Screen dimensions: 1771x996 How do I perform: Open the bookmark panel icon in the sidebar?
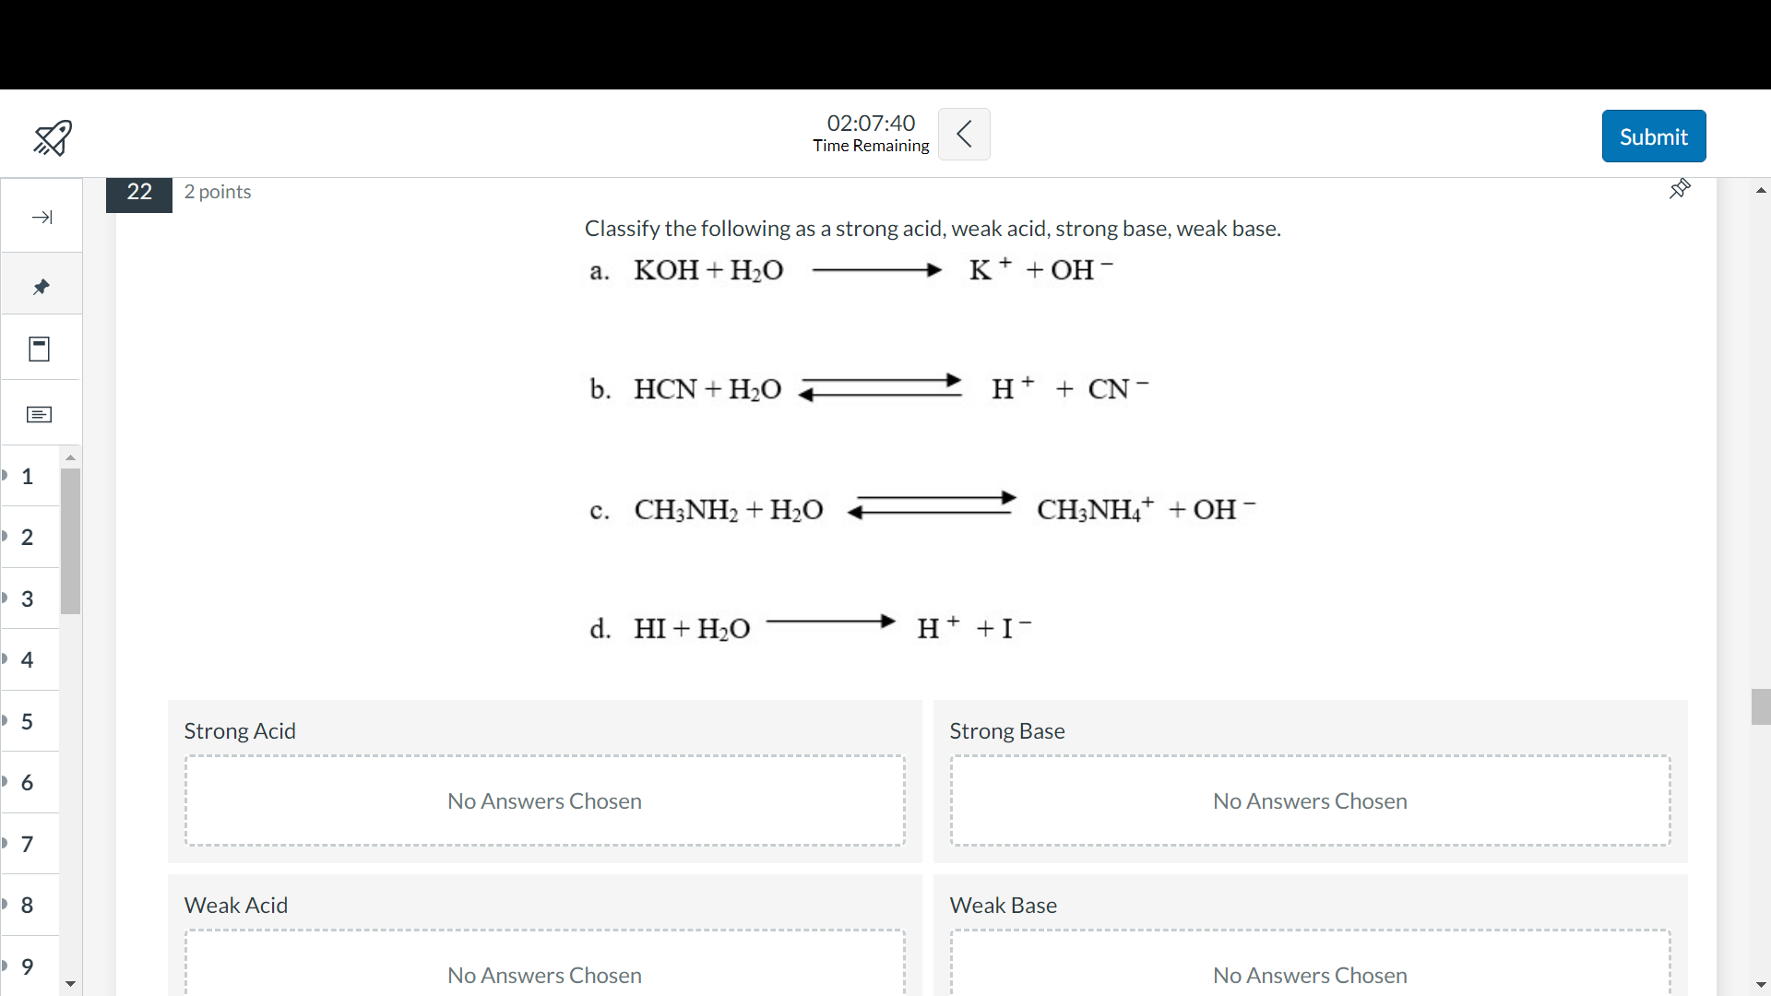[x=39, y=349]
